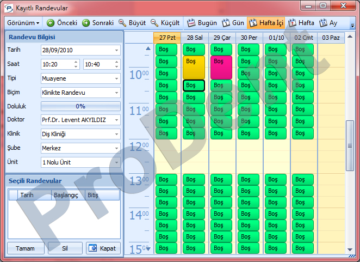Decrease the 10:40 end time stepper
This screenshot has height=262, width=360.
tap(116, 66)
